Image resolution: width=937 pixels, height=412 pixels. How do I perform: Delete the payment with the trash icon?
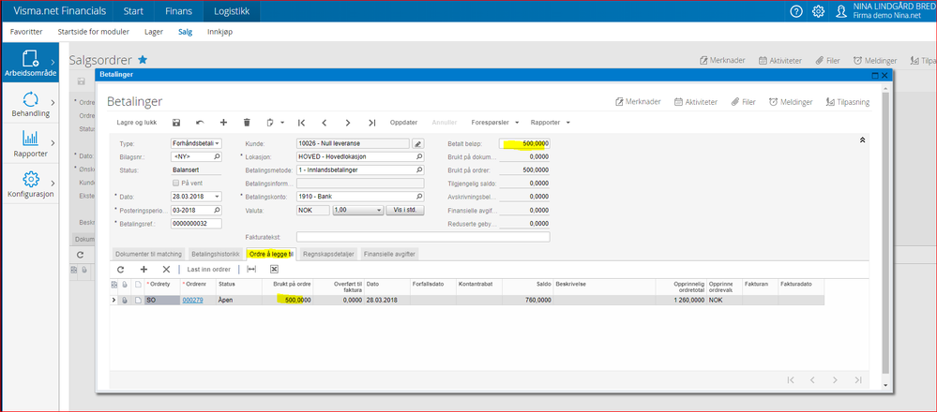coord(247,123)
